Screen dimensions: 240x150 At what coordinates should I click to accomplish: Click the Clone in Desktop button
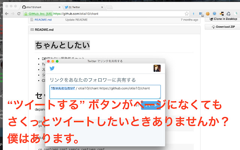coord(223,19)
